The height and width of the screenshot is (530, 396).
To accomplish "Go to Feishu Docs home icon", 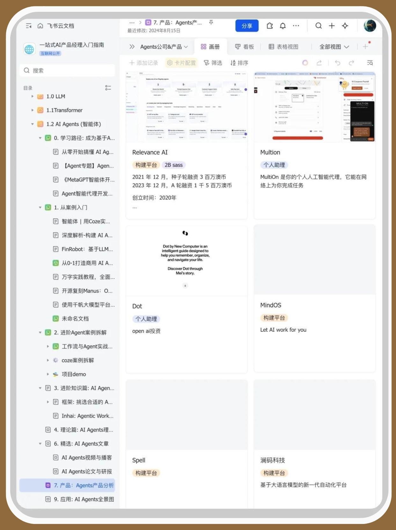I will coord(40,26).
